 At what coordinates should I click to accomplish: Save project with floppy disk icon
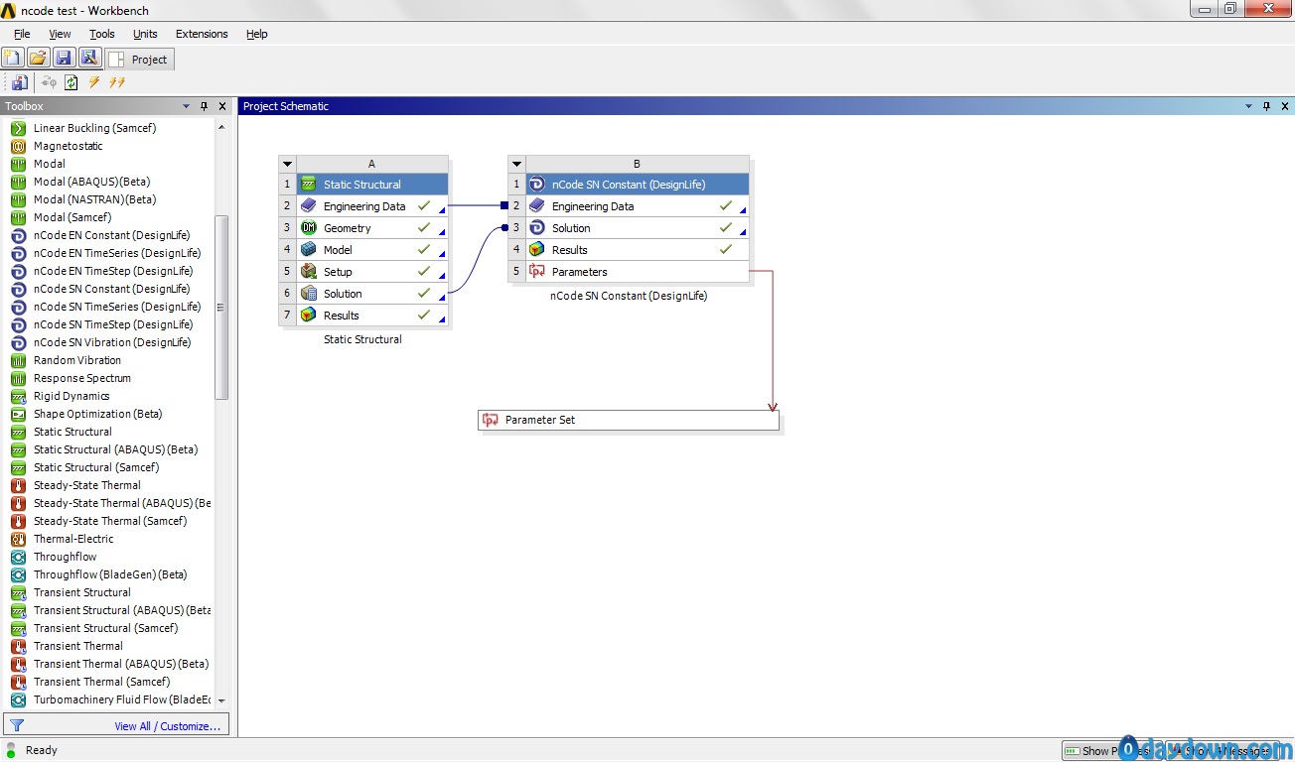click(64, 59)
